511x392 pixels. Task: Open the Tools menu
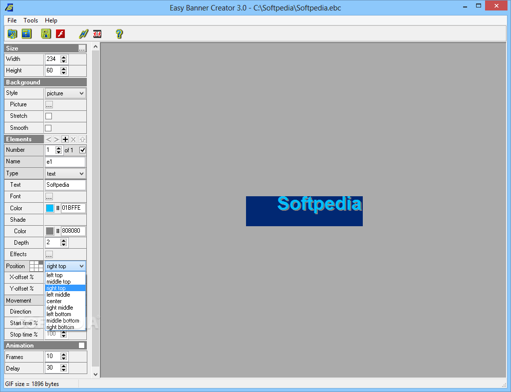click(30, 20)
